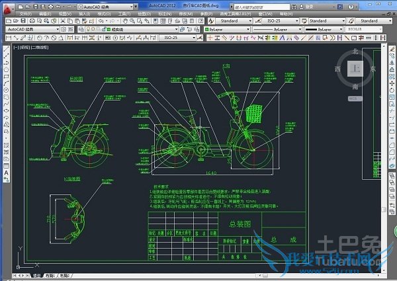The width and height of the screenshot is (397, 281).
Task: Select the Circle draw tool
Action: coord(7,90)
